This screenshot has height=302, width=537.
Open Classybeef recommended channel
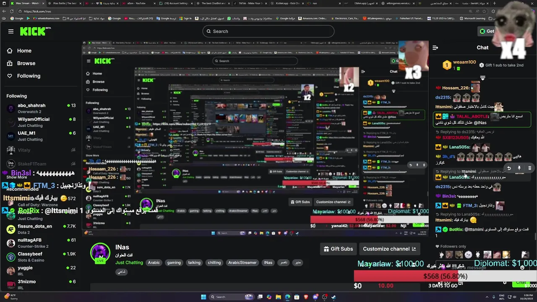click(x=41, y=257)
